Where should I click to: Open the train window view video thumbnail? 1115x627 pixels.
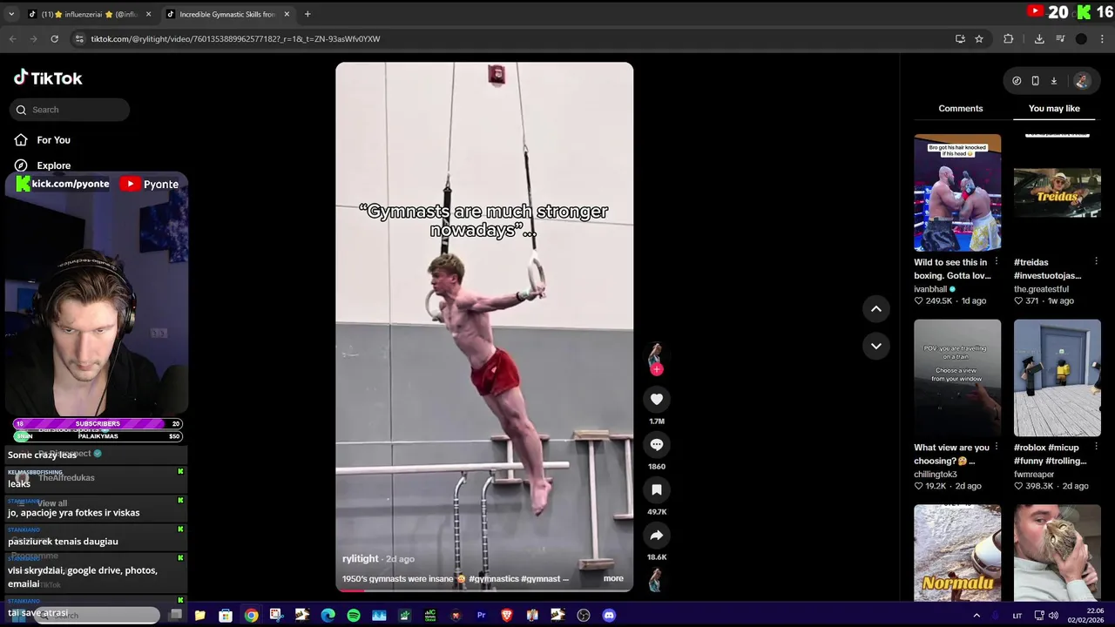[x=957, y=378]
